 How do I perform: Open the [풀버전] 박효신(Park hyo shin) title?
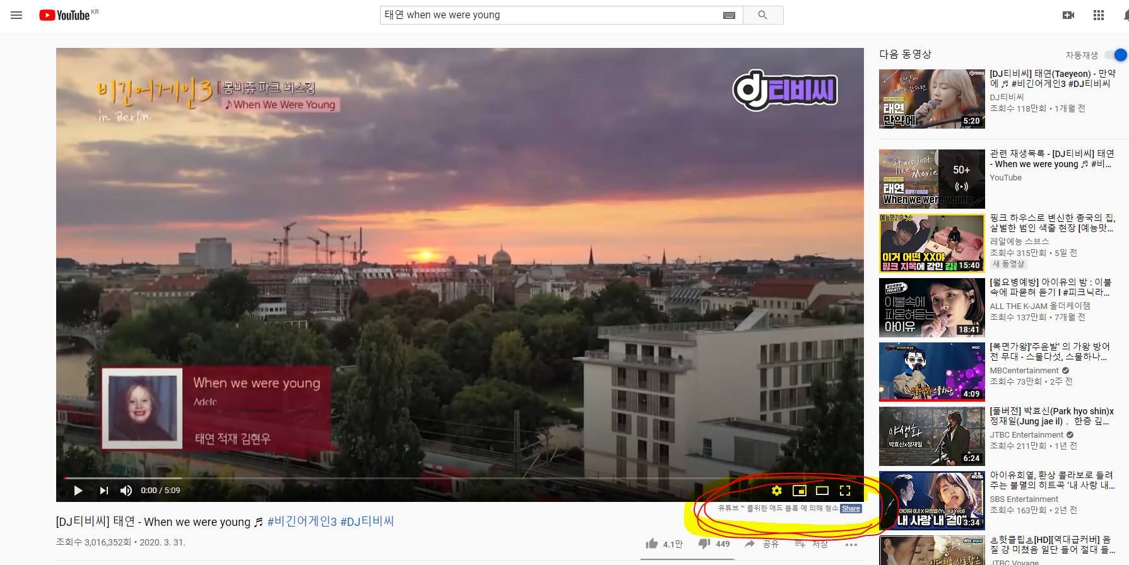pos(1052,416)
